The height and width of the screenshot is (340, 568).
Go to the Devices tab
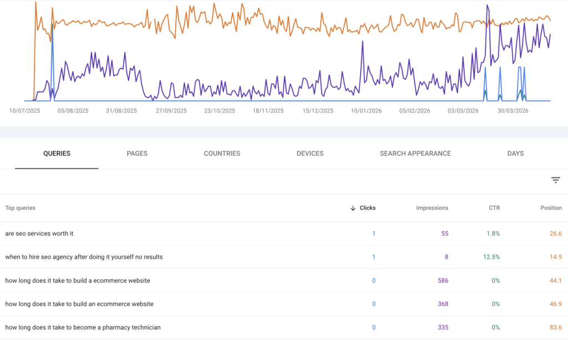pos(310,154)
